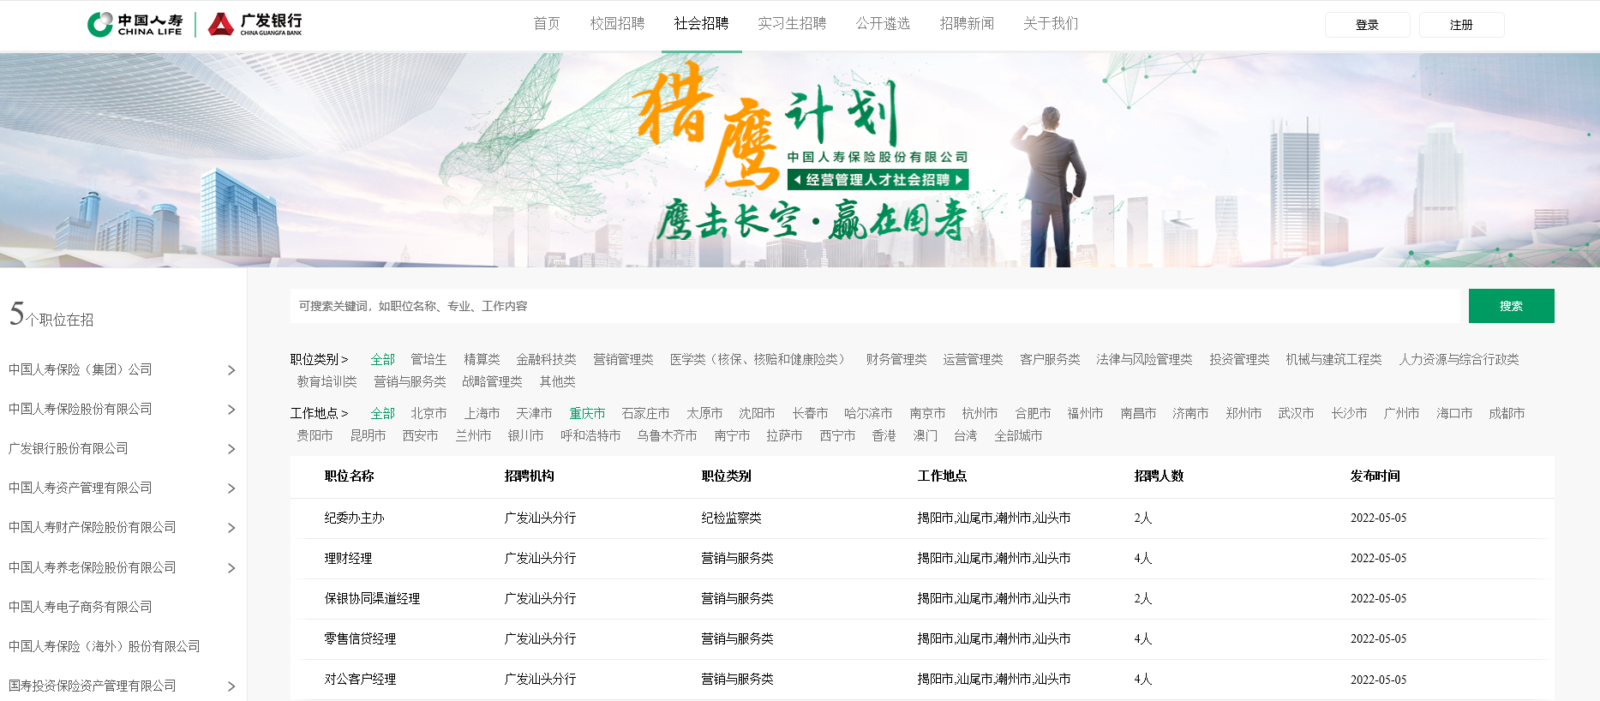1600x701 pixels.
Task: Select the 社会招聘 nav tab
Action: point(701,23)
